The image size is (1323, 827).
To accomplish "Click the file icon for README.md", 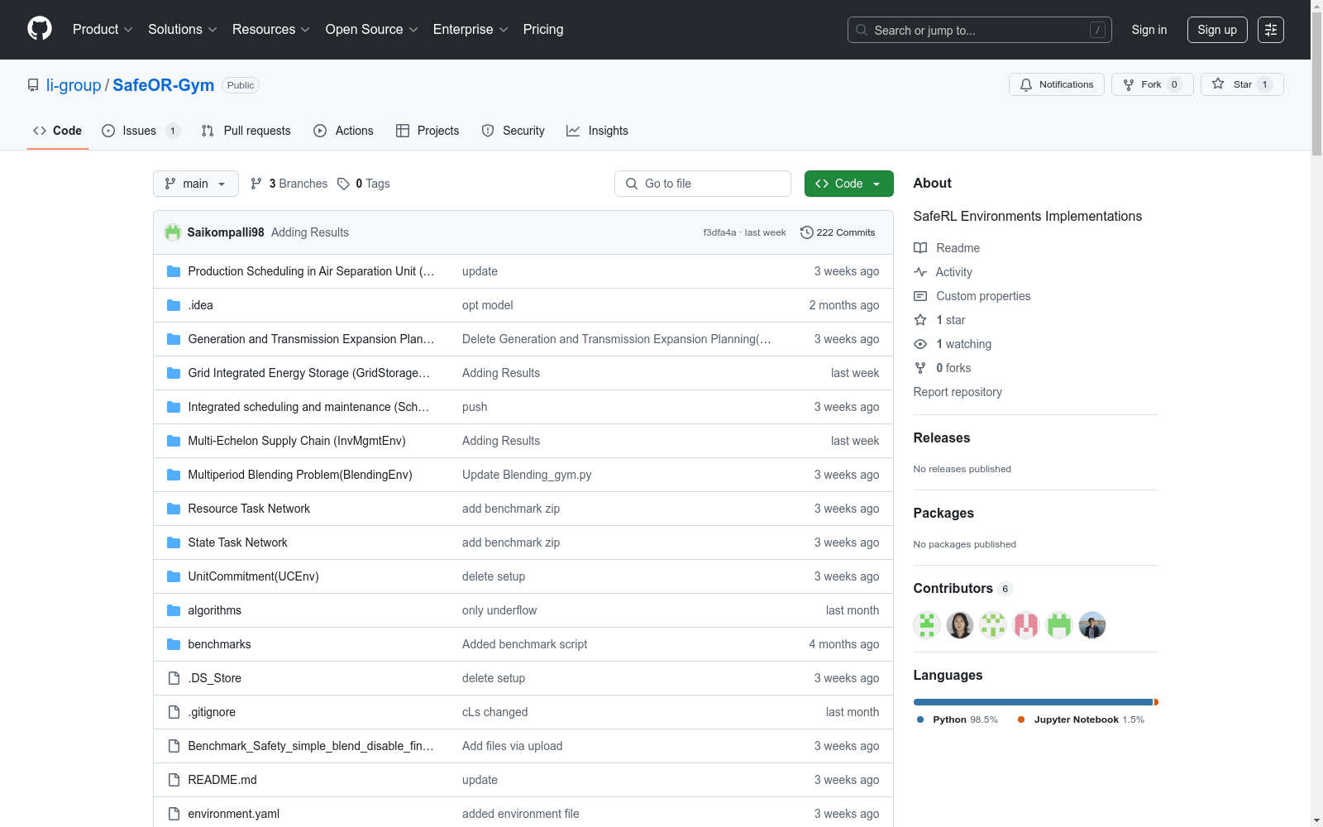I will (174, 780).
